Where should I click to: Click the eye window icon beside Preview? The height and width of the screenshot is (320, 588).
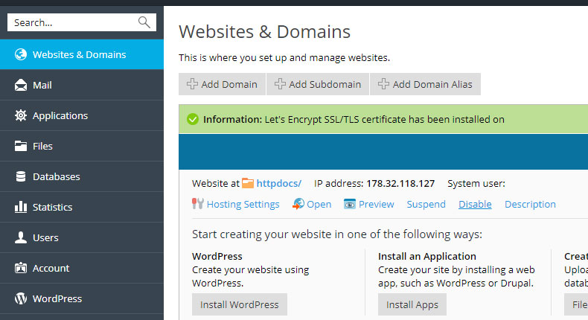350,204
